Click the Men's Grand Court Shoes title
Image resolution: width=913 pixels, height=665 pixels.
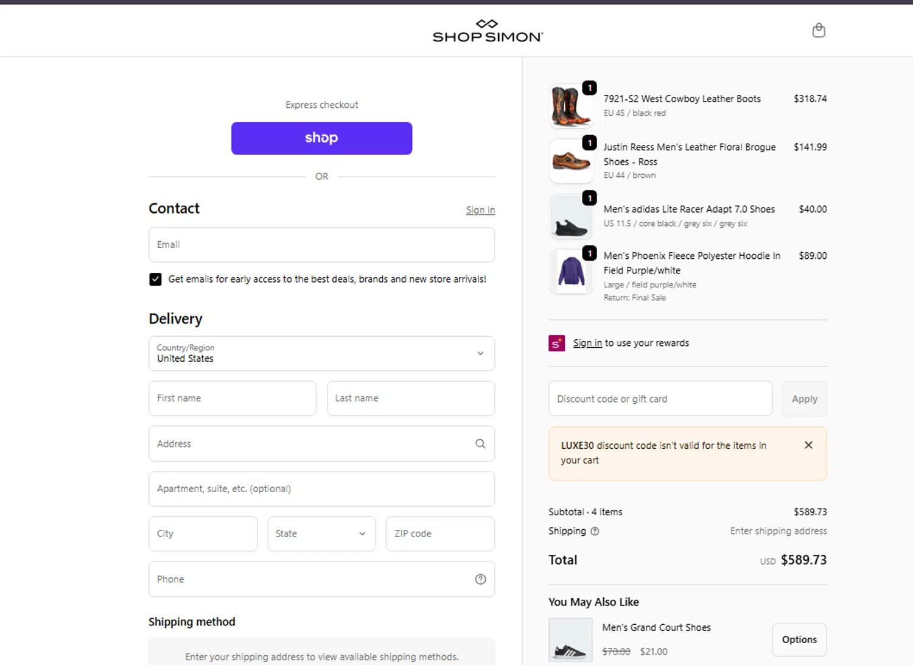(656, 627)
